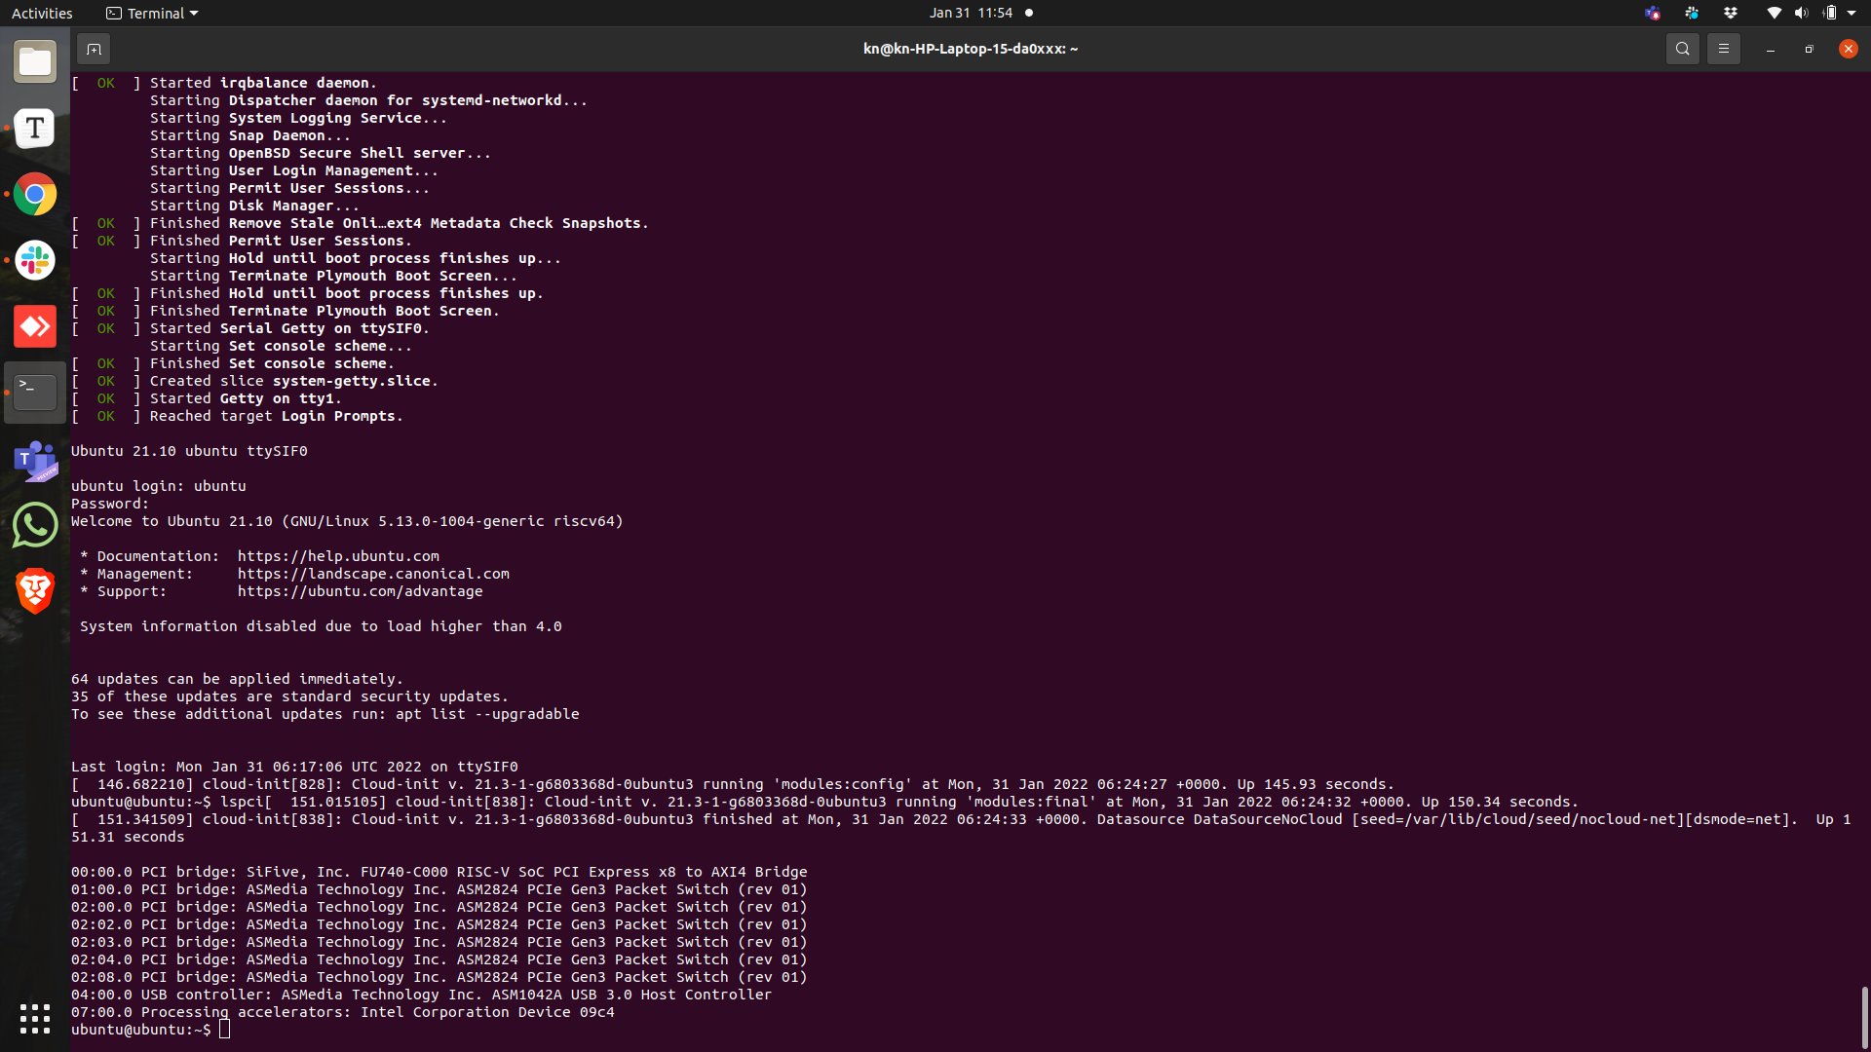Open the Terminal app menu dropdown
The width and height of the screenshot is (1871, 1052).
tap(152, 14)
